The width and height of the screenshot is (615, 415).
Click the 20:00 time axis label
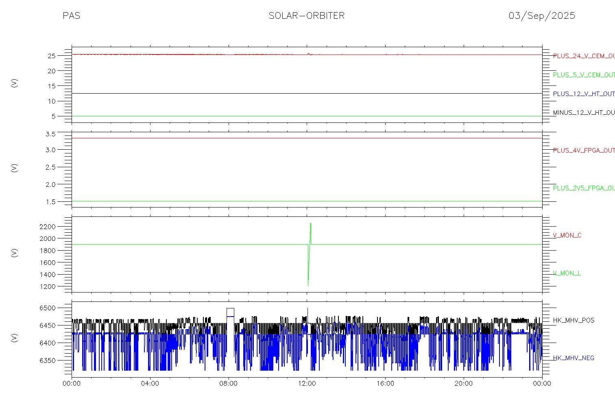click(464, 384)
